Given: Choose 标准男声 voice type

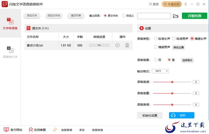Looking at the screenshot, I should point(174,39).
